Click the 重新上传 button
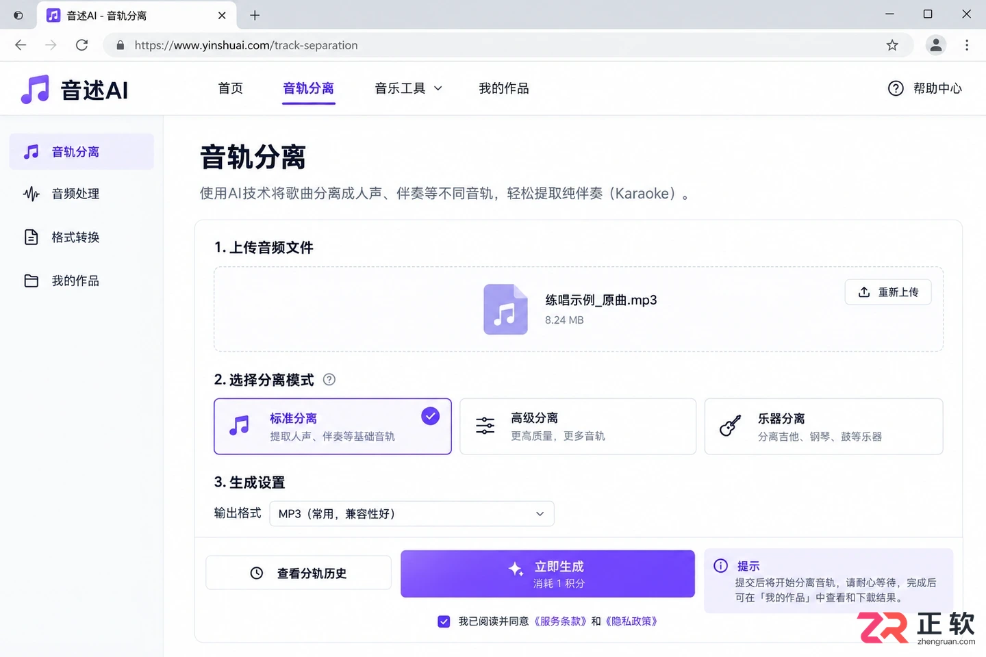Screen dimensions: 986x657 click(888, 292)
